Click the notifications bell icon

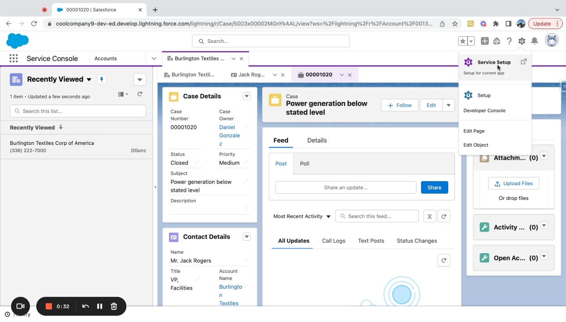click(x=534, y=41)
